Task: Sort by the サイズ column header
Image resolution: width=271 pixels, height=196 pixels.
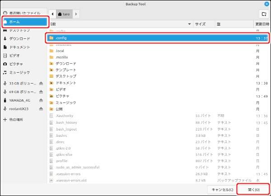Action: click(x=204, y=24)
